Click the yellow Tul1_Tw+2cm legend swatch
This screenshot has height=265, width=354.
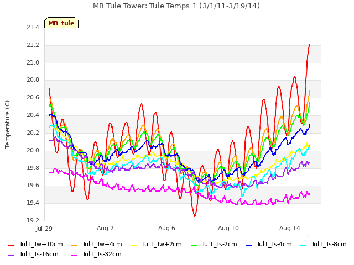(134, 245)
